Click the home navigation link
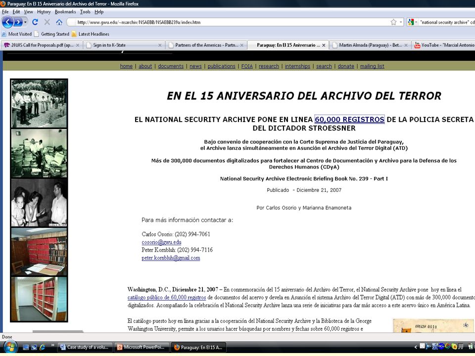The width and height of the screenshot is (475, 356). click(126, 66)
